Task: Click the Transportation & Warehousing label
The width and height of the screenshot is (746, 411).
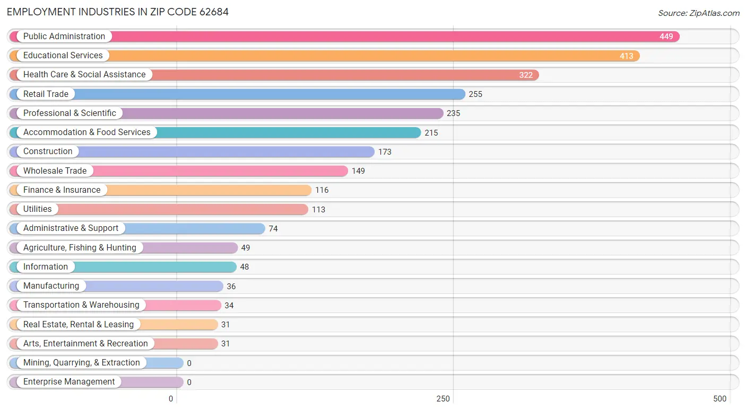Action: tap(81, 305)
